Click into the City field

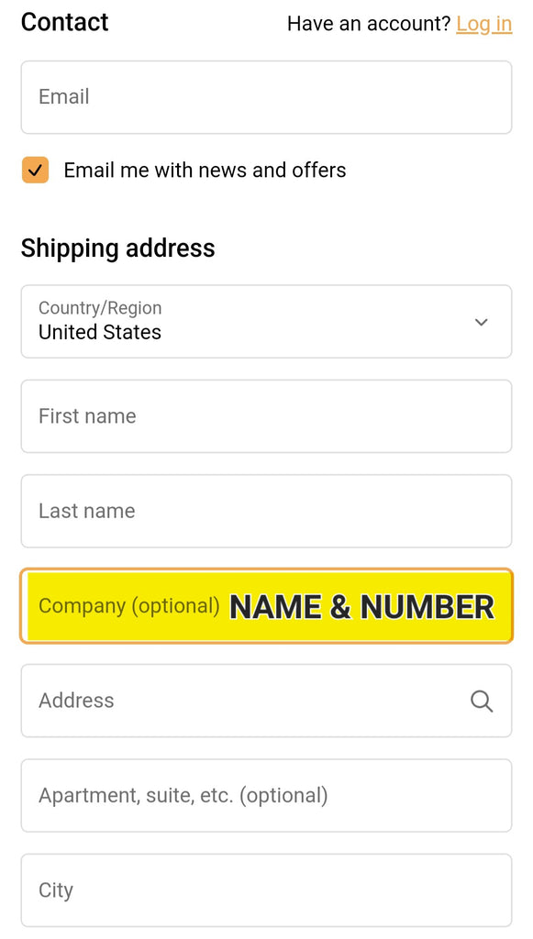[266, 890]
